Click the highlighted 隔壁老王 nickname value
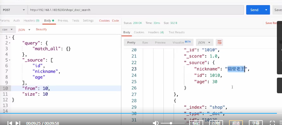 [x=236, y=69]
